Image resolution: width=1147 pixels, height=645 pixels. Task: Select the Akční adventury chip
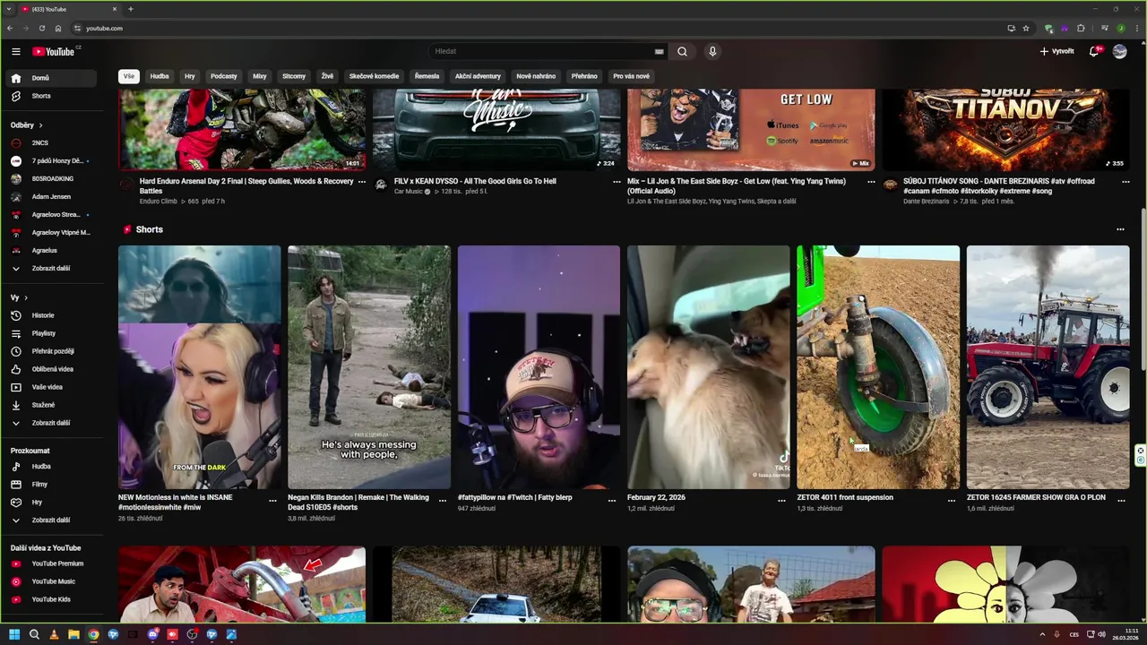tap(478, 76)
